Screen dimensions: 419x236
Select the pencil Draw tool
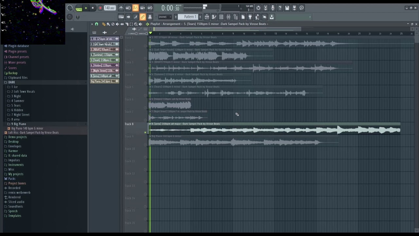click(x=104, y=24)
